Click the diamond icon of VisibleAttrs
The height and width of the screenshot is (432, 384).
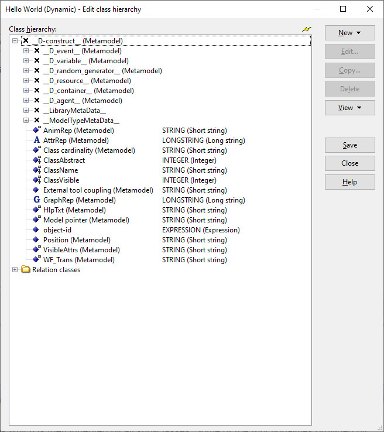(x=36, y=249)
